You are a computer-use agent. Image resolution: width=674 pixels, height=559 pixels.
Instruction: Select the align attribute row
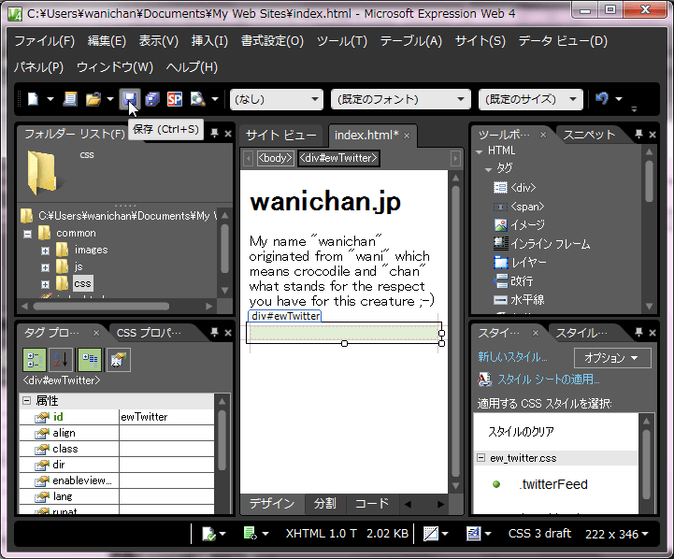point(117,433)
